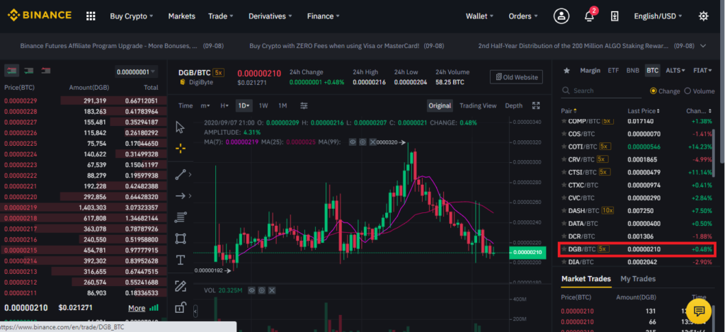Favorite the COTI/BTC pair star
The height and width of the screenshot is (332, 725).
[x=564, y=147]
